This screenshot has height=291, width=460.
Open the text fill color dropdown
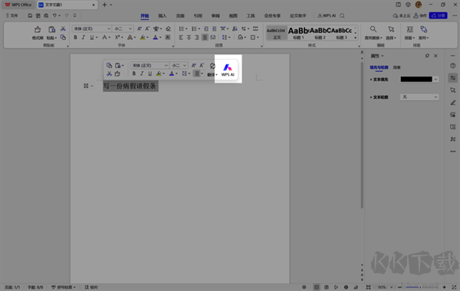435,80
